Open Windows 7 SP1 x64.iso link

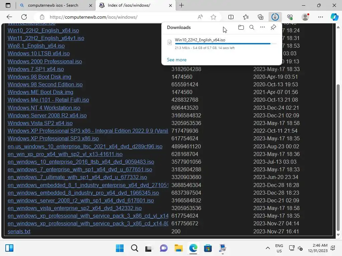tap(36, 69)
